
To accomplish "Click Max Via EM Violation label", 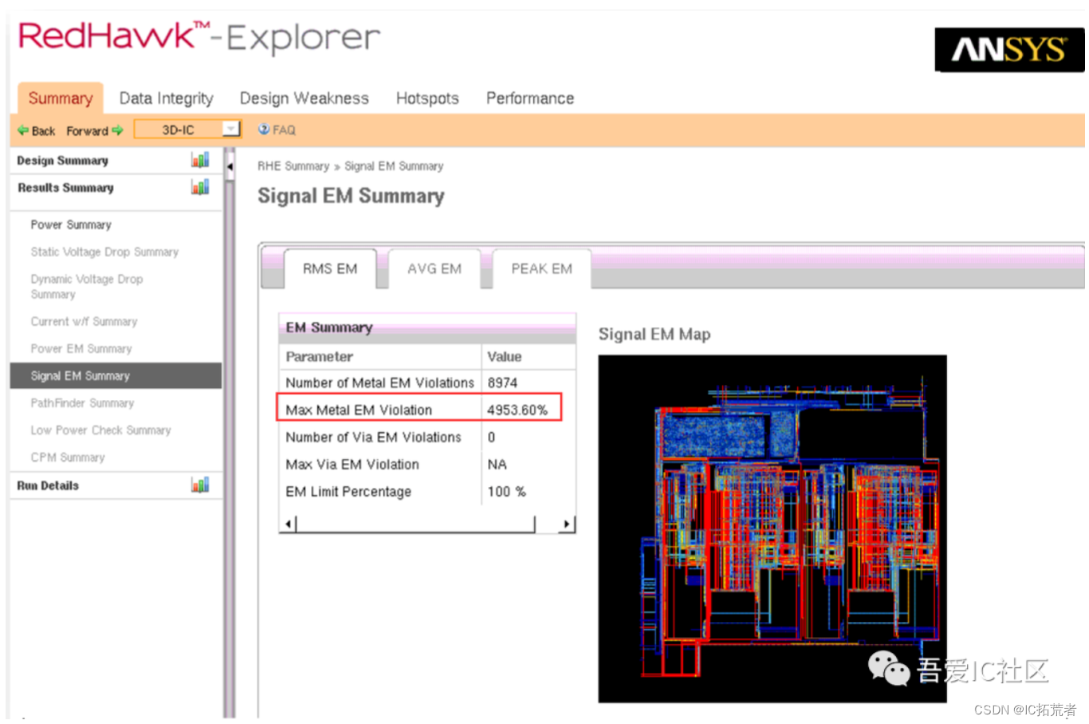I will [x=352, y=464].
